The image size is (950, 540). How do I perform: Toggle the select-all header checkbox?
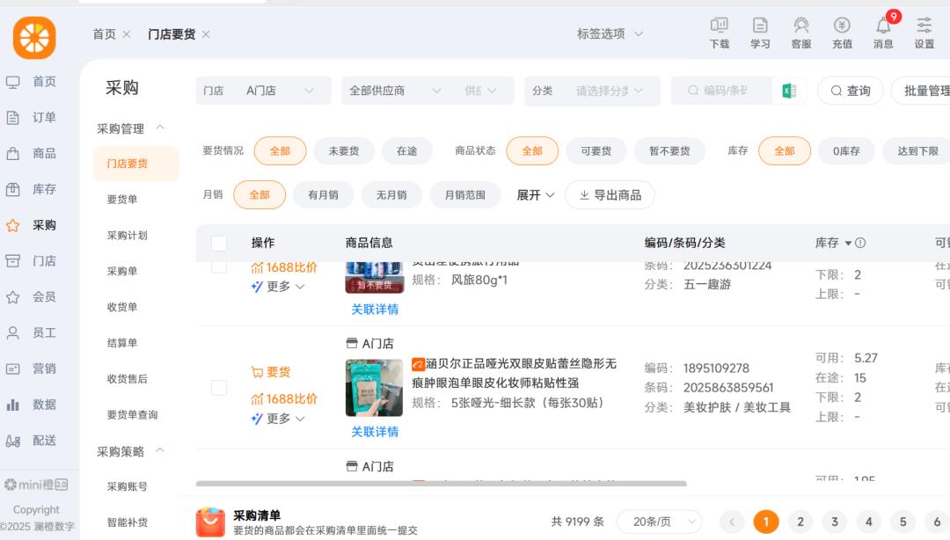tap(219, 243)
